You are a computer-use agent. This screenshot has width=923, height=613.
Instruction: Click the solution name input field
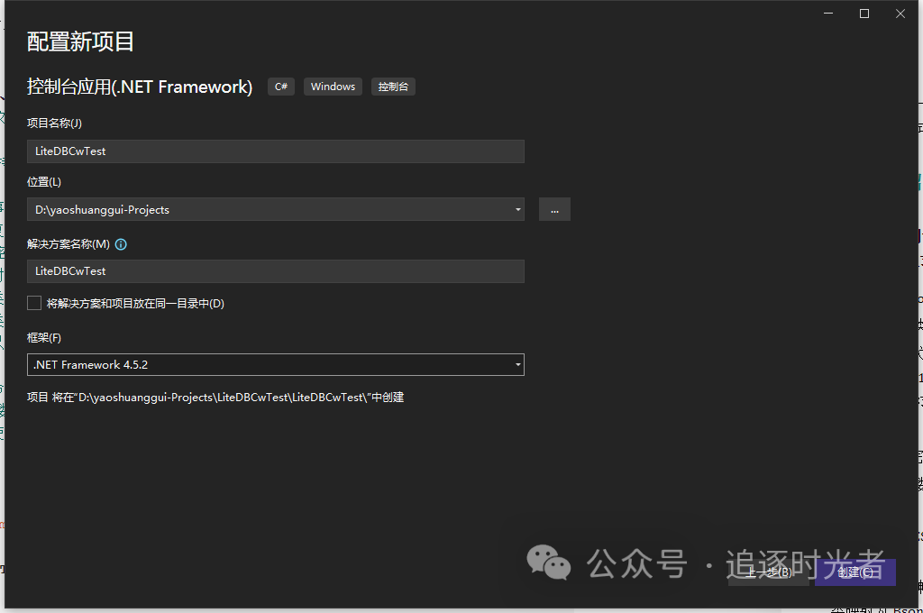pyautogui.click(x=275, y=270)
